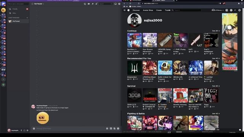Open Horrific Housing game thumbnail

(180, 96)
